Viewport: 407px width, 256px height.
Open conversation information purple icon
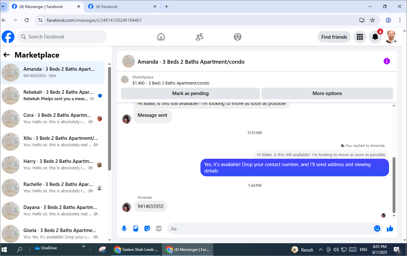(387, 61)
